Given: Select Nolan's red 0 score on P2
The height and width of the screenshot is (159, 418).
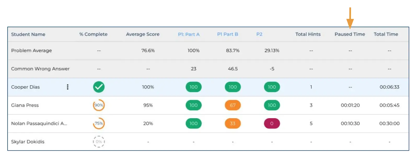Looking at the screenshot, I should click(x=272, y=123).
